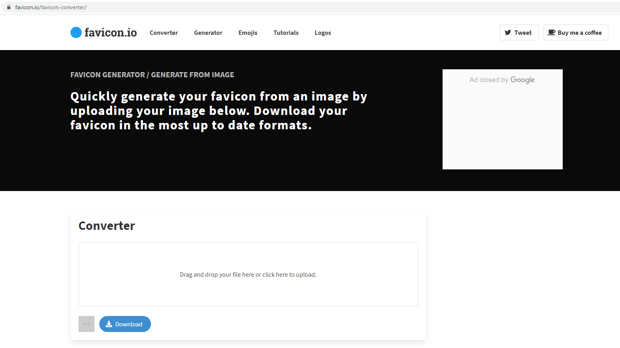
Task: Click the 'Converter' section heading
Action: (x=107, y=226)
